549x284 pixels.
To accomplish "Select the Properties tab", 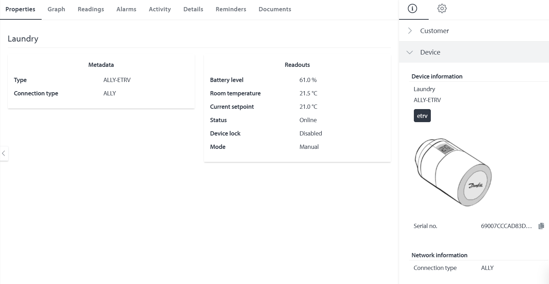I will click(20, 9).
